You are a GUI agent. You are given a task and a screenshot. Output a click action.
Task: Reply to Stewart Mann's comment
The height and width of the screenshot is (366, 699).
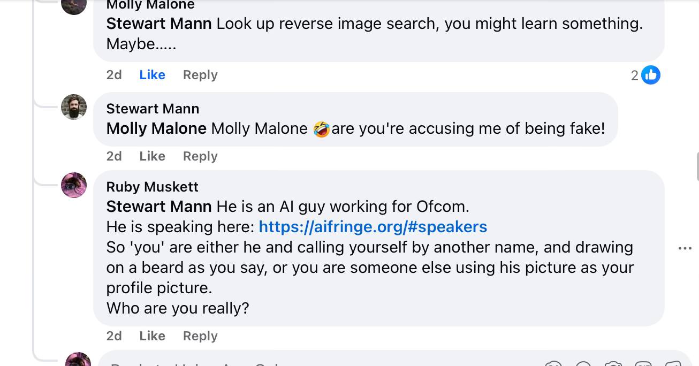pos(200,156)
